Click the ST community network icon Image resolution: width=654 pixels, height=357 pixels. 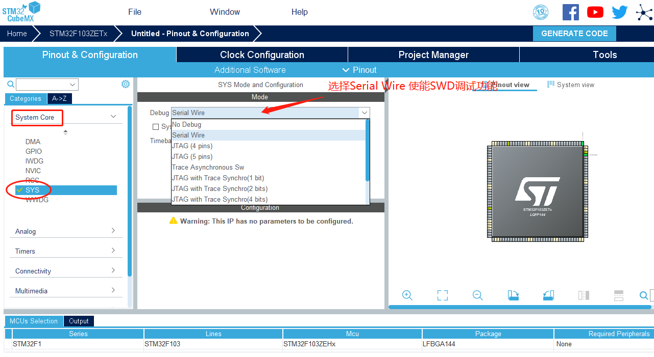coord(645,12)
